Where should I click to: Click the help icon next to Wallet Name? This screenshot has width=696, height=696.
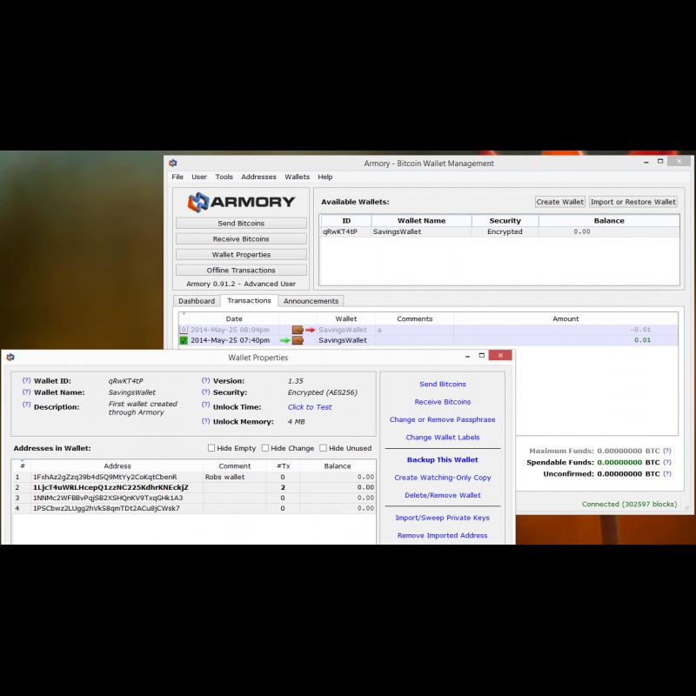click(x=27, y=392)
